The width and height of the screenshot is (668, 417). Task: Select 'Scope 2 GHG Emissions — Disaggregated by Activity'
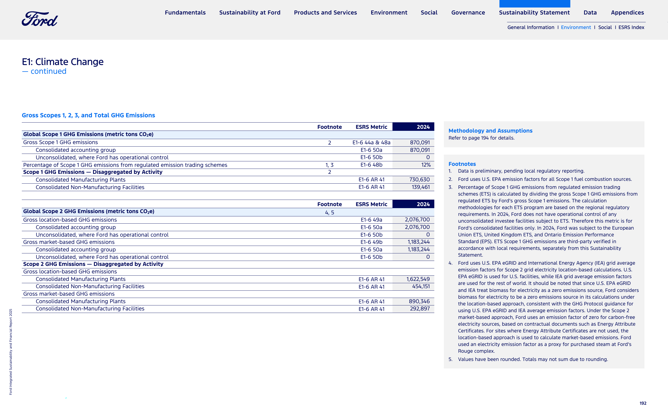coord(93,264)
